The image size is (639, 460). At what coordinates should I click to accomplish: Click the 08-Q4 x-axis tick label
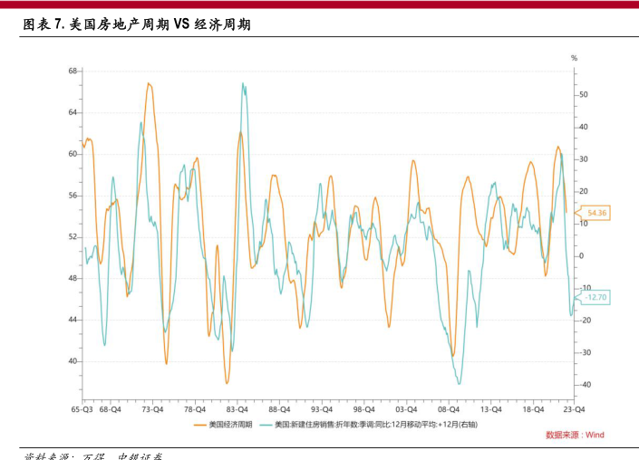coord(448,409)
